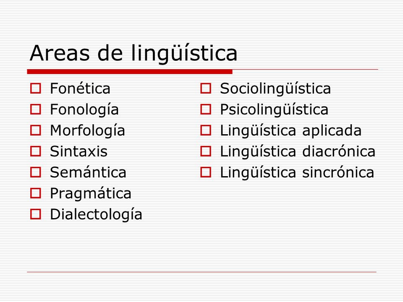Click the Sociolingüística list entry

point(275,89)
